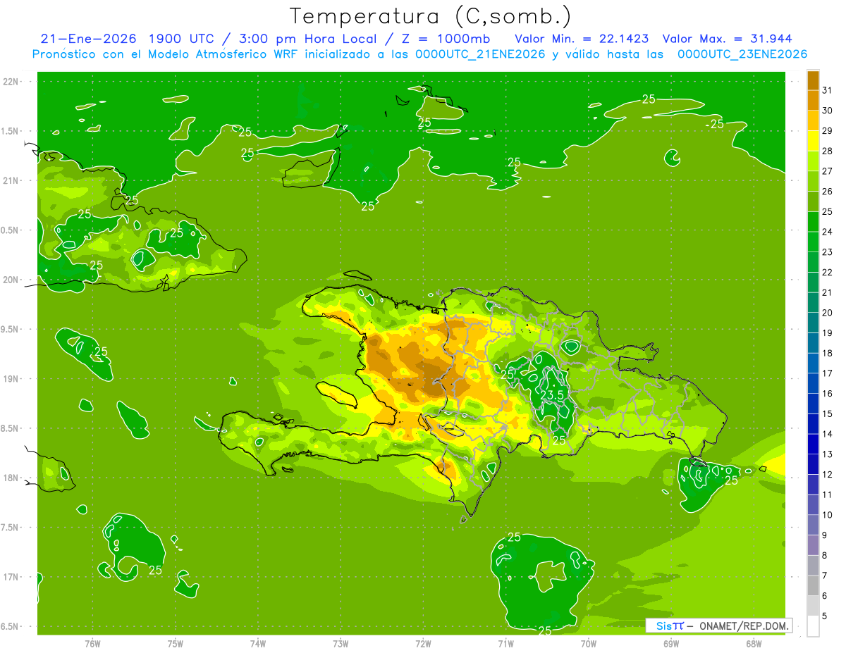The width and height of the screenshot is (846, 653).
Task: Click the '30' legend value
Action: 827,111
